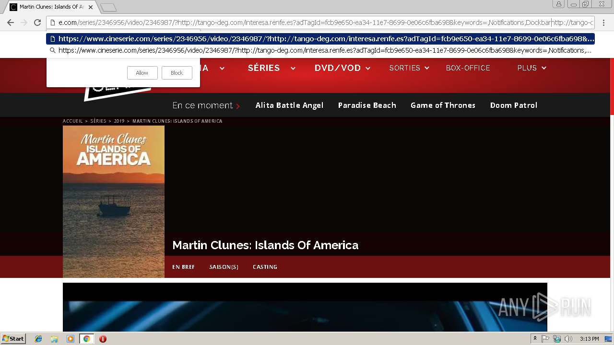This screenshot has width=614, height=345.
Task: Select the search suggestion with magnifier icon
Action: pyautogui.click(x=320, y=50)
